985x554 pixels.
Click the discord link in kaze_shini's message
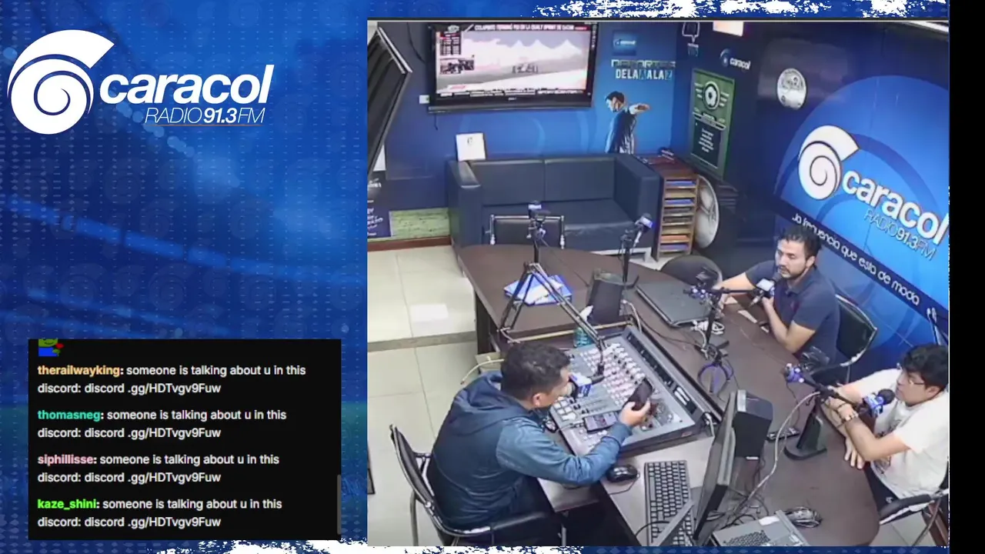tap(152, 522)
